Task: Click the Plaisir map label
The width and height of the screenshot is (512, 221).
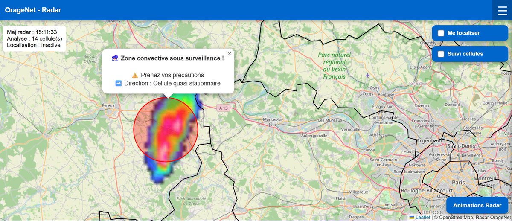Action: [341, 198]
